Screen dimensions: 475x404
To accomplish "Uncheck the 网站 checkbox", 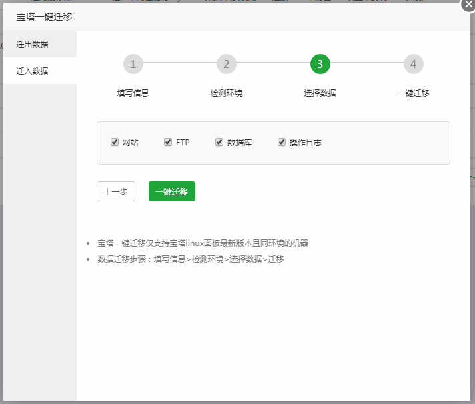I will click(115, 142).
